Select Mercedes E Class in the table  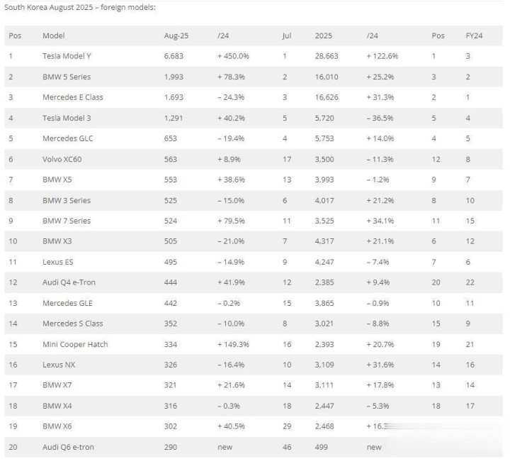click(72, 97)
